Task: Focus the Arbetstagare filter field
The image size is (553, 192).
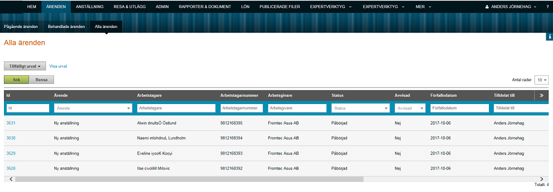Action: coord(176,108)
